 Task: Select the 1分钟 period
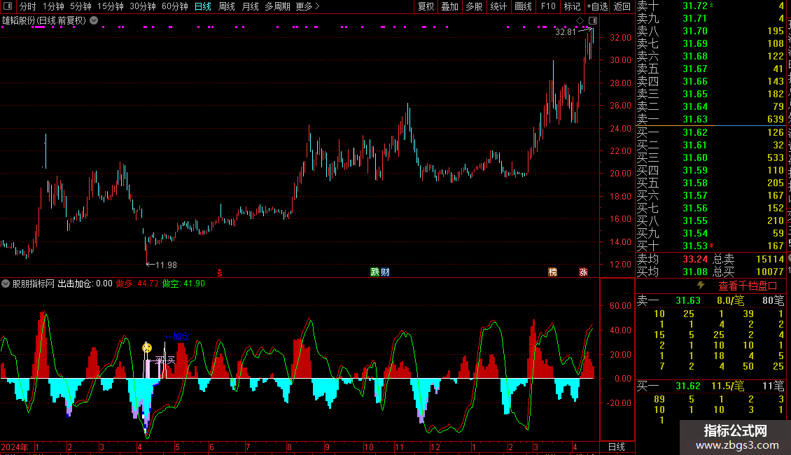point(53,6)
